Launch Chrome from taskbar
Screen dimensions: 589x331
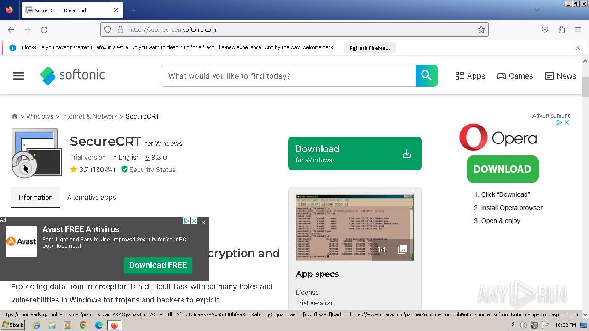coord(83,325)
